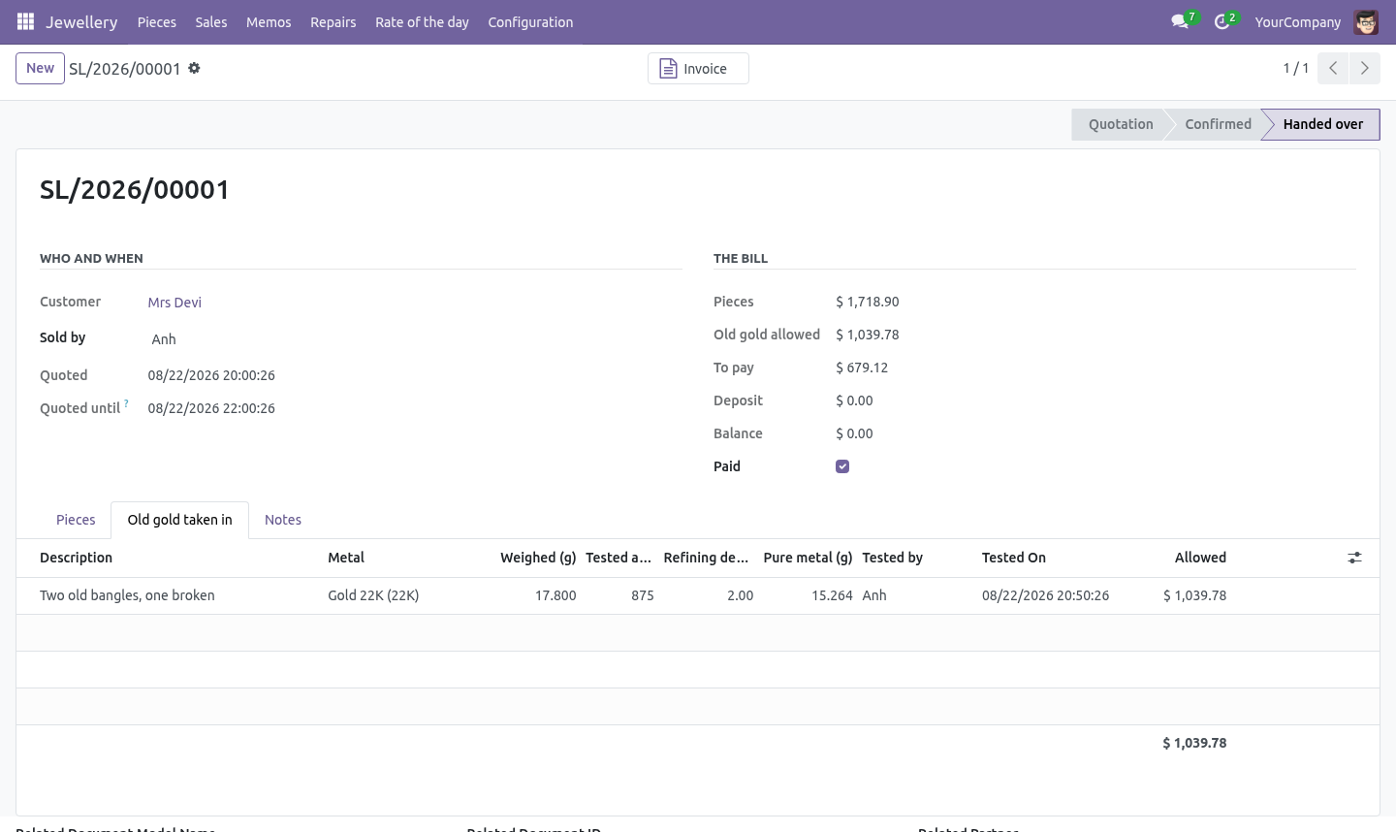
Task: Open the Mrs Devi customer link
Action: click(174, 303)
